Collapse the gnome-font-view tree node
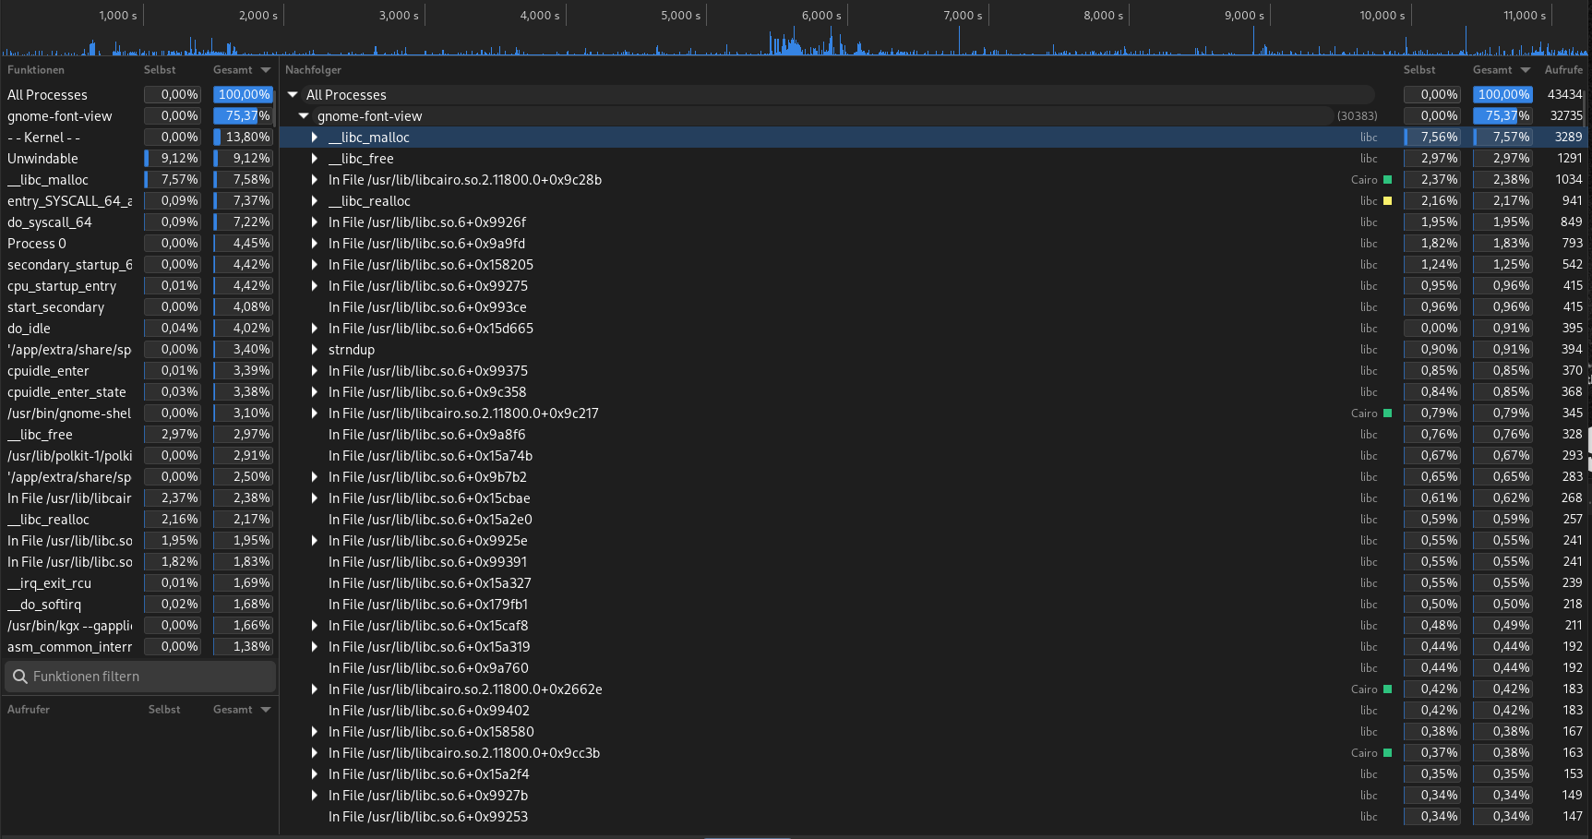The image size is (1592, 839). (304, 116)
